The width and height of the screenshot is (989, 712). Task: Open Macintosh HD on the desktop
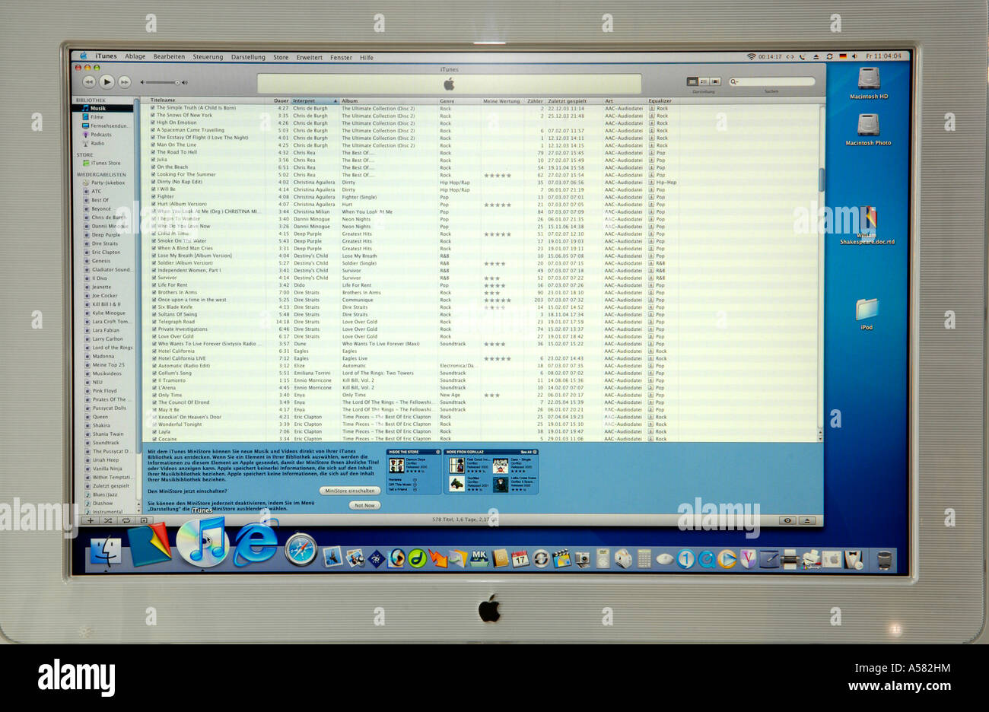click(x=868, y=83)
